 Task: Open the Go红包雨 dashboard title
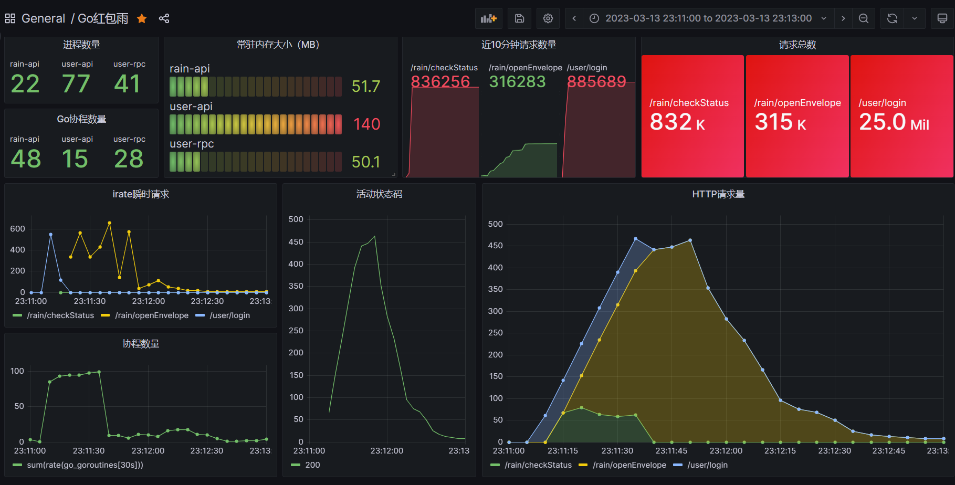coord(103,18)
